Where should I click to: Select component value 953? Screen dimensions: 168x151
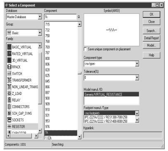tap(47, 121)
